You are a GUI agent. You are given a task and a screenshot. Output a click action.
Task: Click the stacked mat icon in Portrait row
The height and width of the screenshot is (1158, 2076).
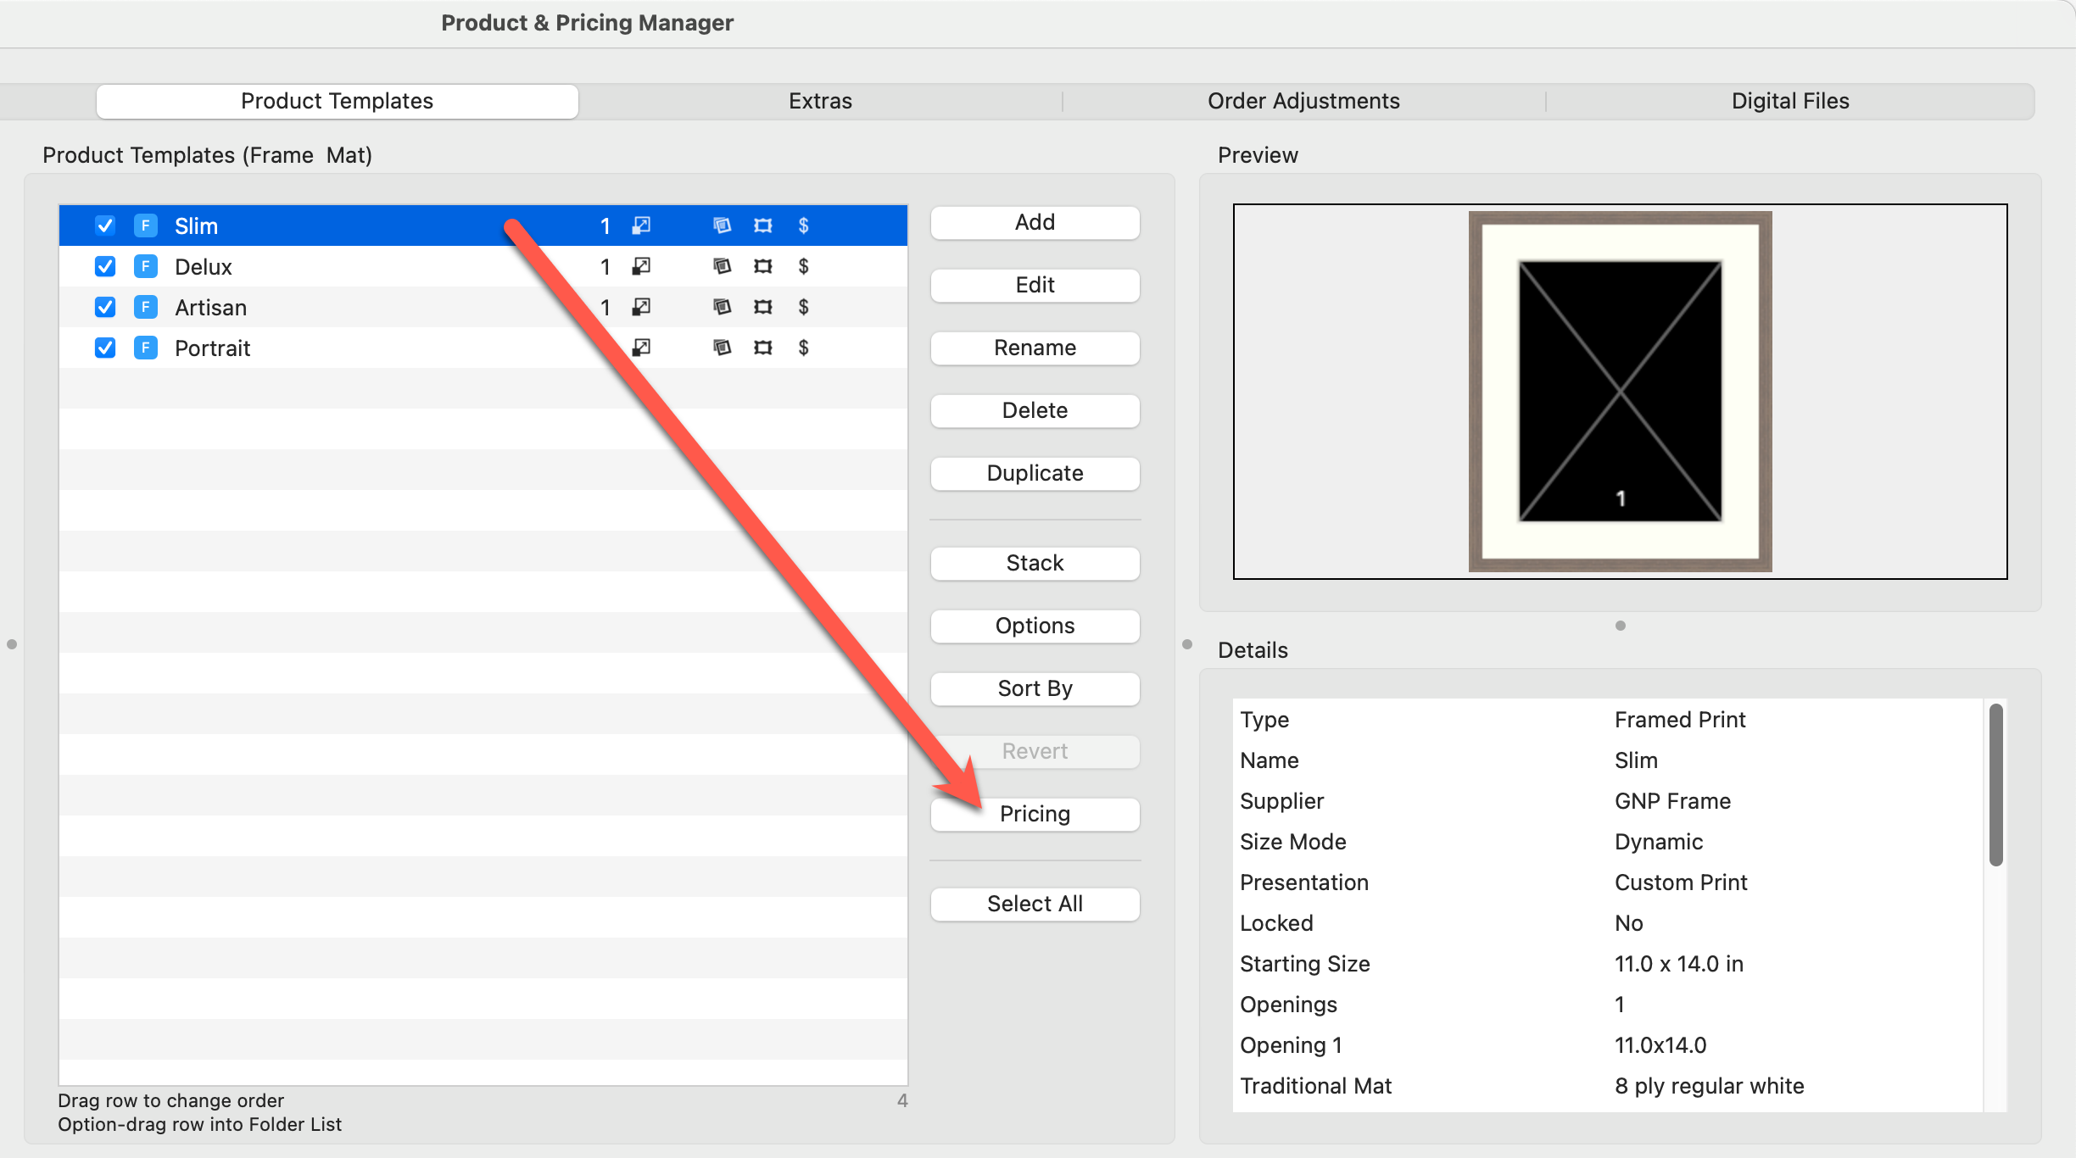pos(722,348)
